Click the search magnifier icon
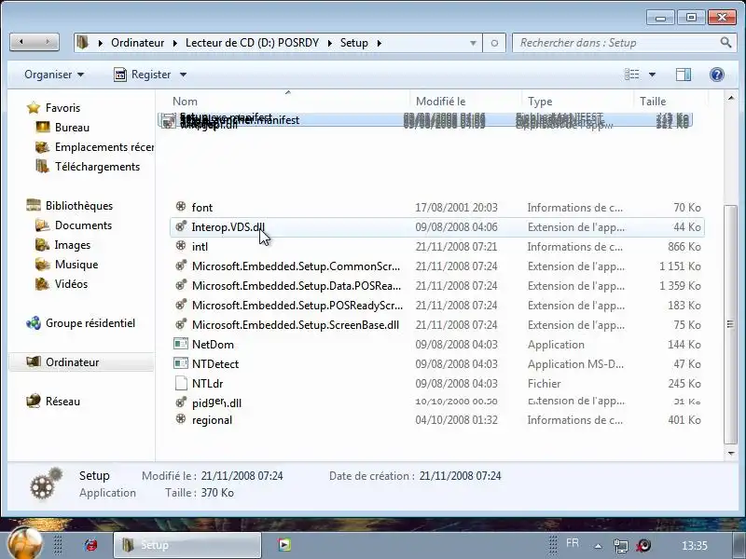The height and width of the screenshot is (559, 746). tap(725, 42)
